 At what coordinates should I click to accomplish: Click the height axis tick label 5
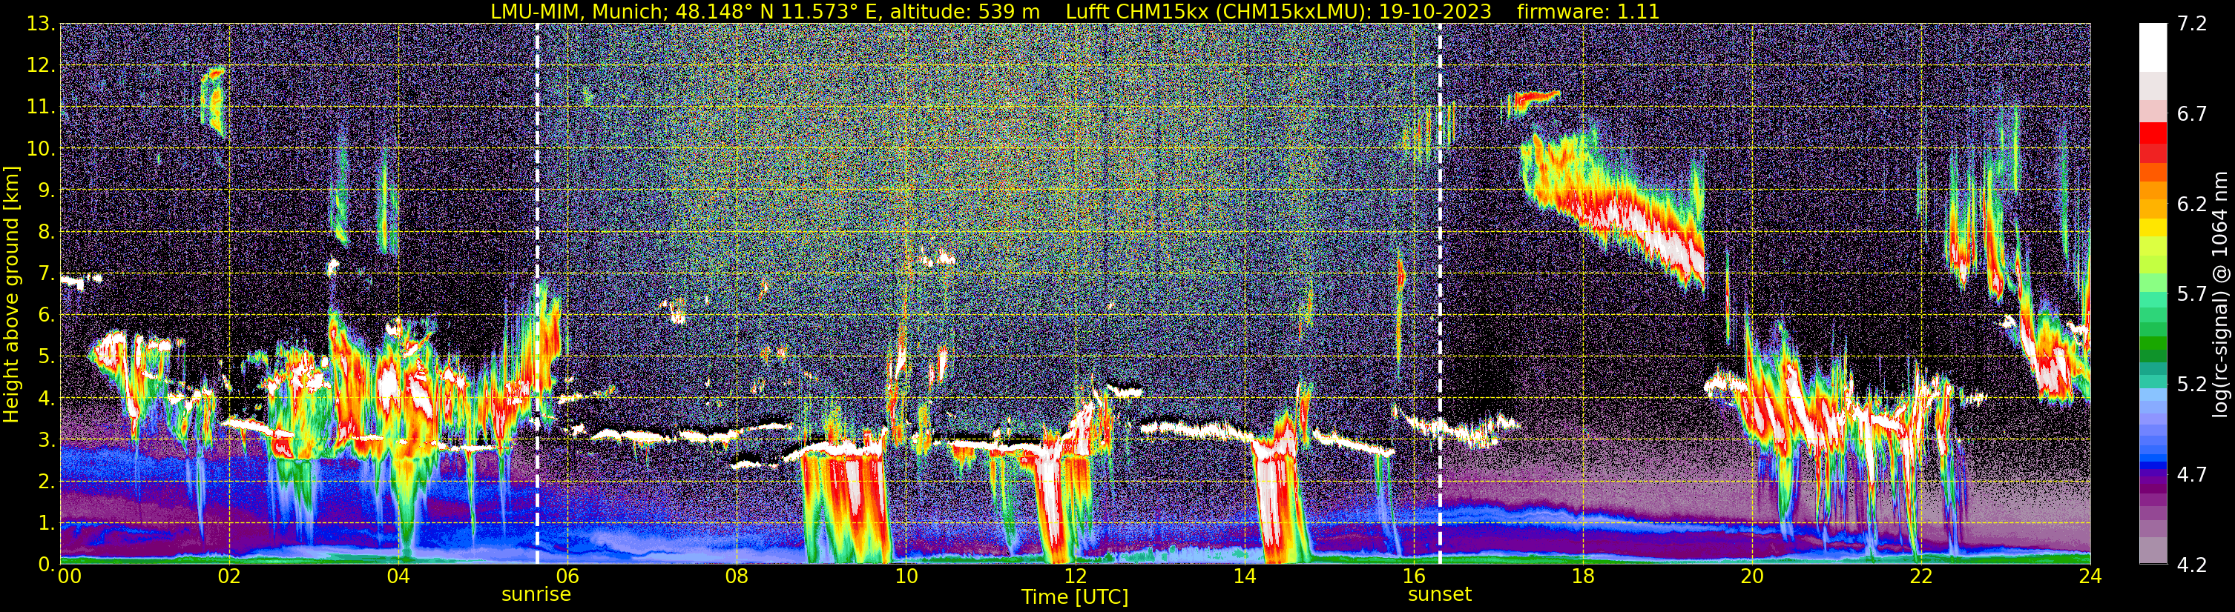46,357
